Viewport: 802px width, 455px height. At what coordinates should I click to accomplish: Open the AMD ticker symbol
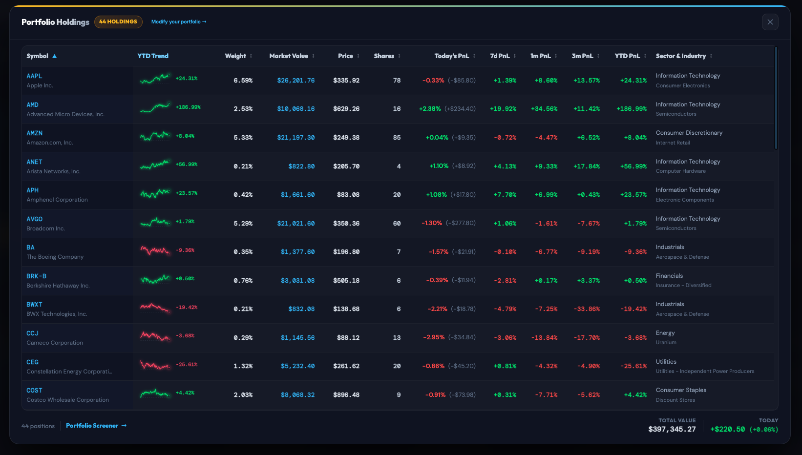point(33,105)
